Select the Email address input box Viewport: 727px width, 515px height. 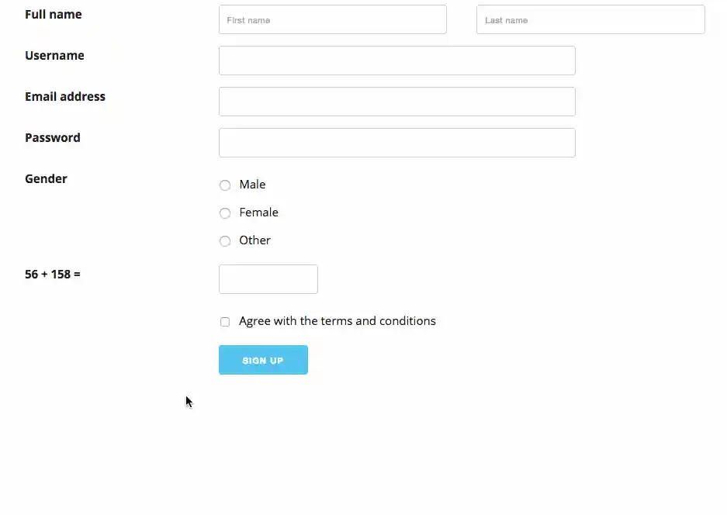[396, 102]
